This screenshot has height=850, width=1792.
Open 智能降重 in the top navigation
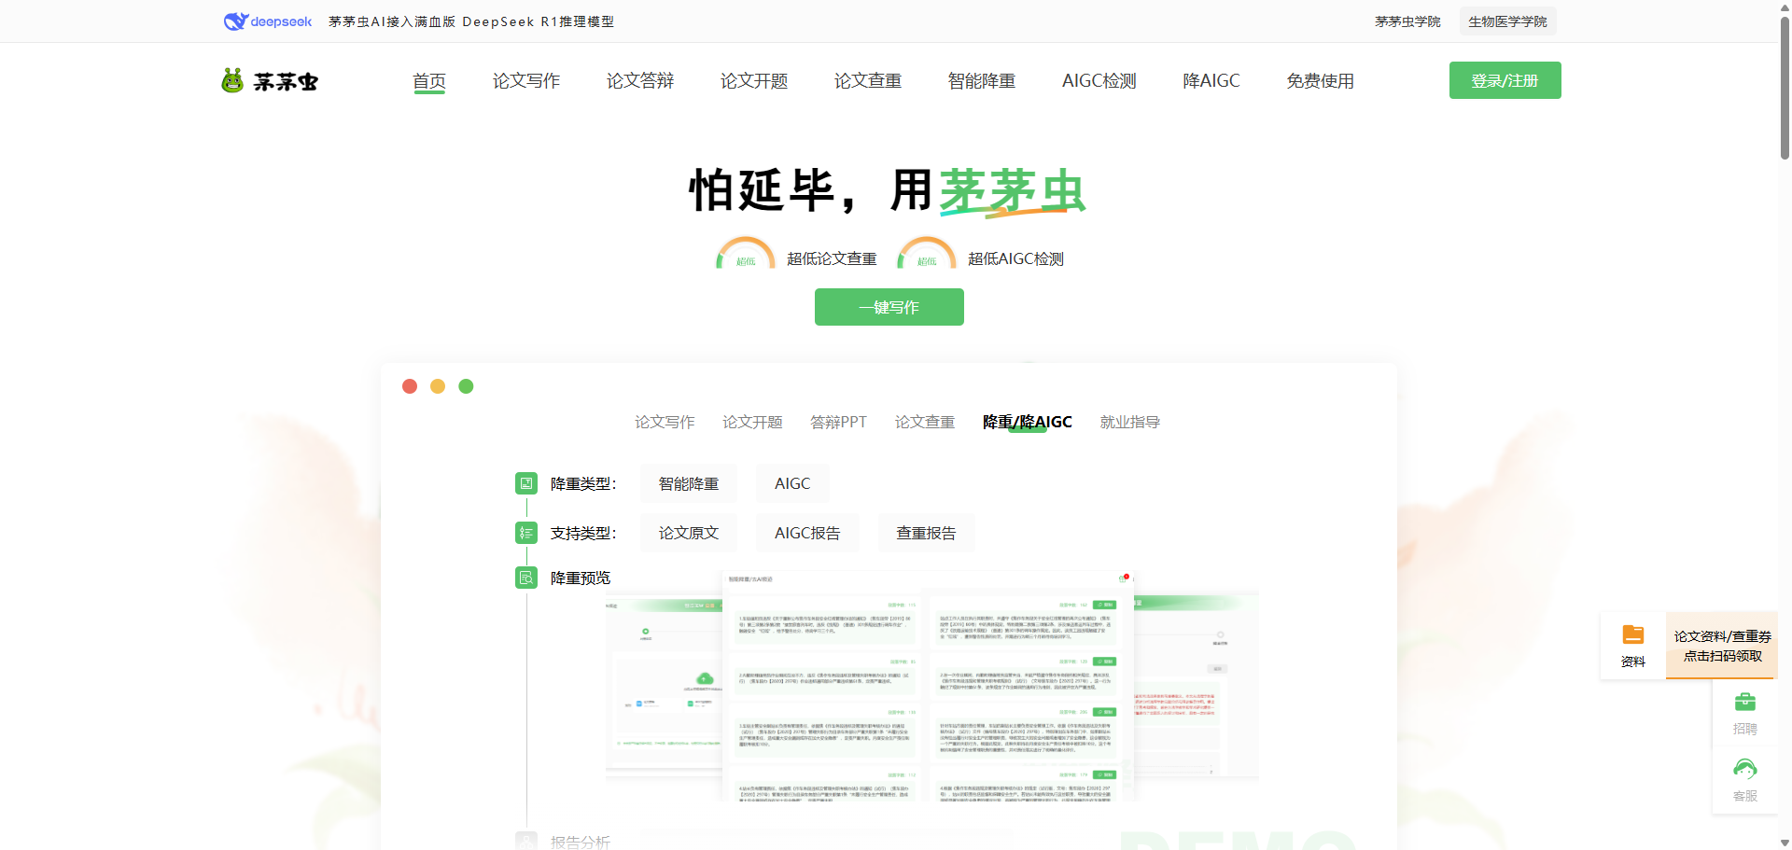click(981, 80)
